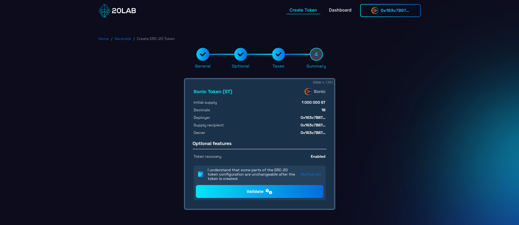Viewport: 519px width, 225px height.
Task: Click the Owner address value
Action: click(313, 133)
